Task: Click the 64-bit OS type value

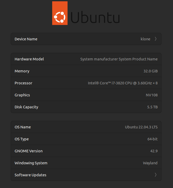Action: tap(152, 139)
